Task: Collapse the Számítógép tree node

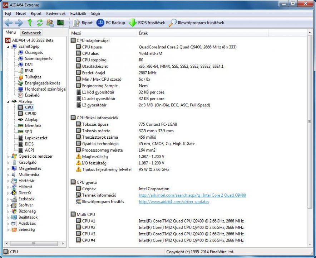Action: (x=8, y=47)
